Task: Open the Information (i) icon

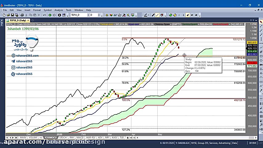Action: [x=59, y=15]
